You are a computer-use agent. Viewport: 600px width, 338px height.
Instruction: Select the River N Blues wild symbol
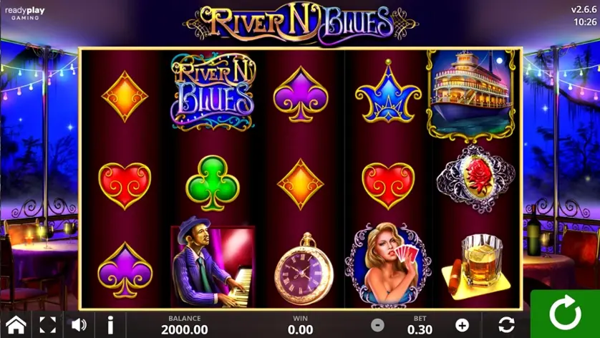(213, 92)
